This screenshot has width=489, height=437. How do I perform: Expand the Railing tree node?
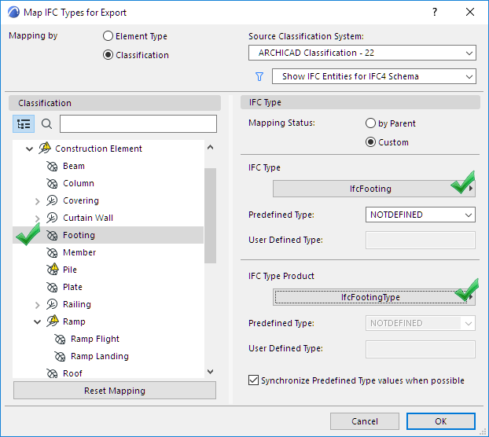pyautogui.click(x=38, y=305)
